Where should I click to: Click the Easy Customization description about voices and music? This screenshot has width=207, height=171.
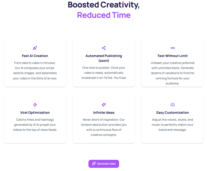point(173,125)
